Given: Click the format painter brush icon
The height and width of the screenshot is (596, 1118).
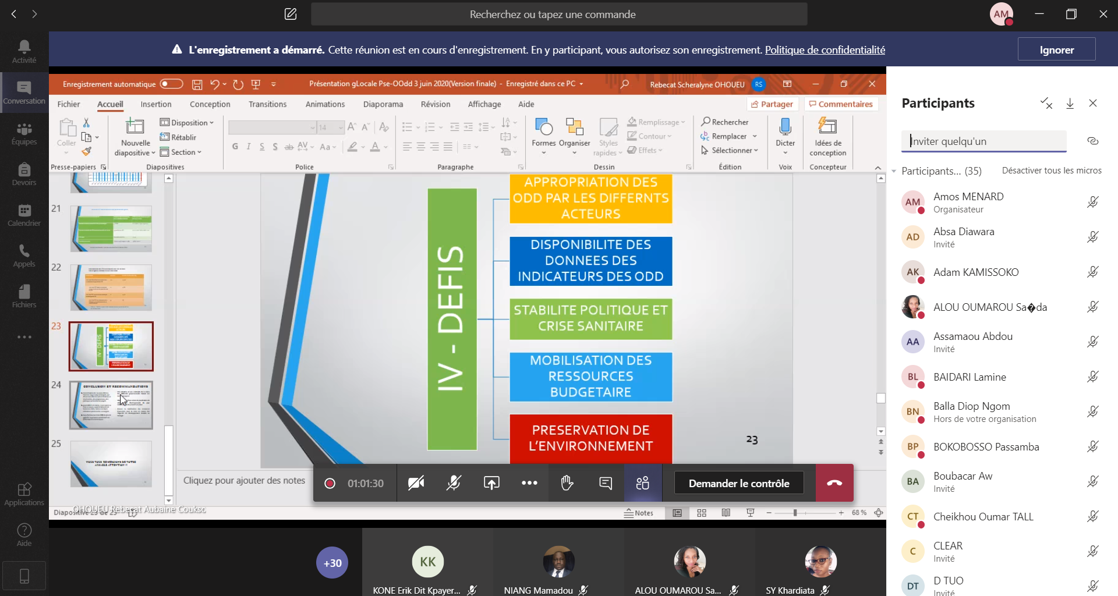Looking at the screenshot, I should [x=87, y=151].
